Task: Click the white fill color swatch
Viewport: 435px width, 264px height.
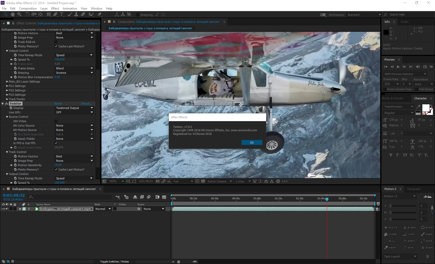Action: (425, 108)
